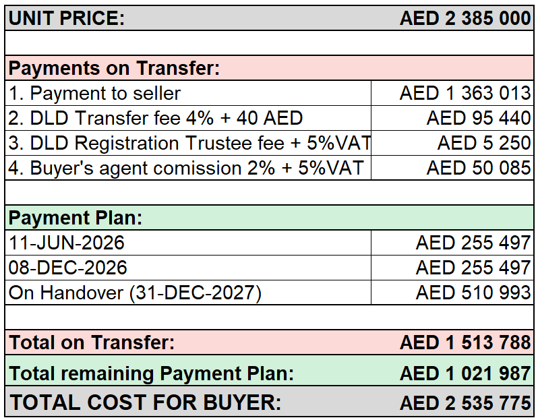Select the On Handover (31-DEC-2027) cell
The height and width of the screenshot is (420, 538).
click(x=188, y=293)
